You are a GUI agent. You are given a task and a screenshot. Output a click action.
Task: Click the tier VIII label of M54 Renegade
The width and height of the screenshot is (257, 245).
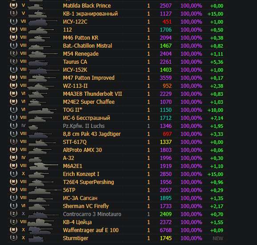click(x=23, y=53)
